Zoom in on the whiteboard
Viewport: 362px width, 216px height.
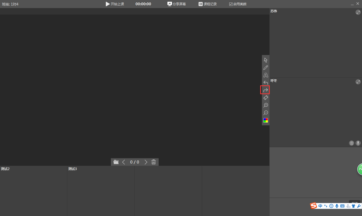pos(266,105)
